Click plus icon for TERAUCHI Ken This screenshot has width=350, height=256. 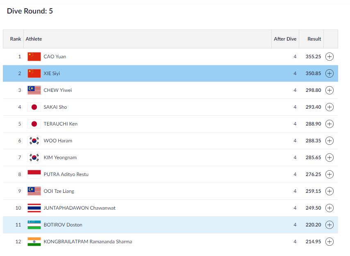click(x=329, y=124)
